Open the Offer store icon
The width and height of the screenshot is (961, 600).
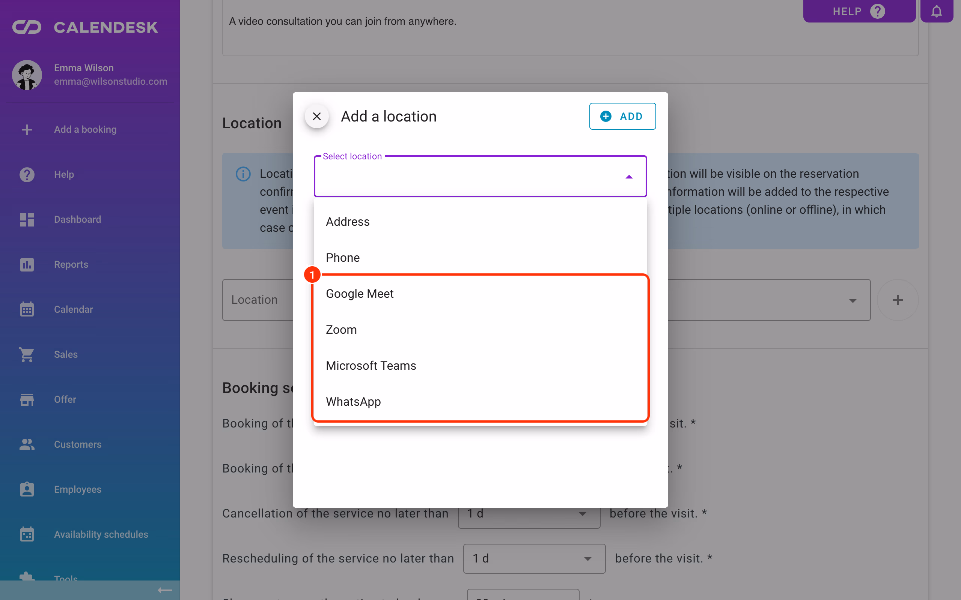(27, 399)
